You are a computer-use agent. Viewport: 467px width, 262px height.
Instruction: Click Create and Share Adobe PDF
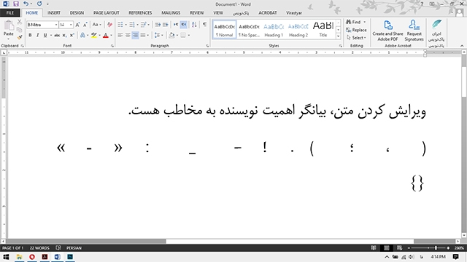(x=387, y=31)
